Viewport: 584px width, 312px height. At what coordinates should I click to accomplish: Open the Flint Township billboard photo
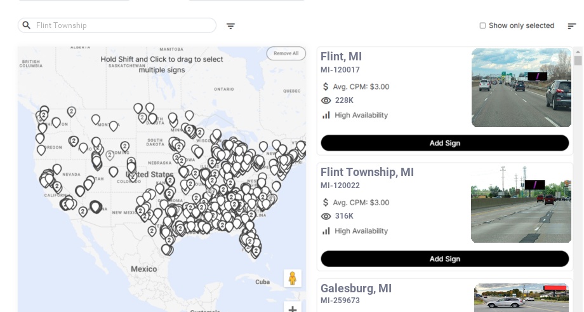(x=521, y=203)
